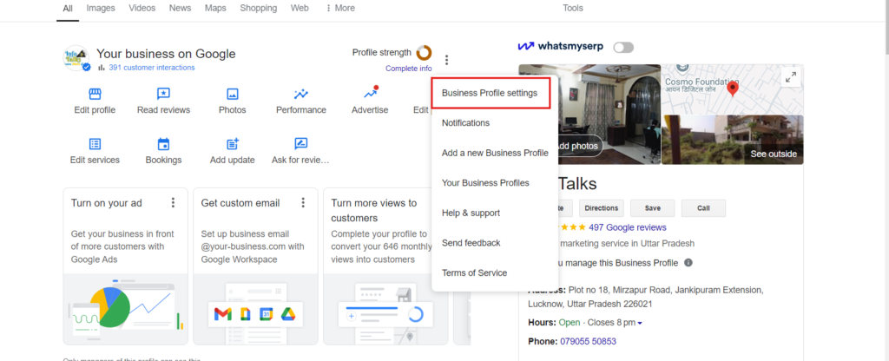Image resolution: width=889 pixels, height=361 pixels.
Task: Expand business hours dropdown arrow
Action: (640, 324)
